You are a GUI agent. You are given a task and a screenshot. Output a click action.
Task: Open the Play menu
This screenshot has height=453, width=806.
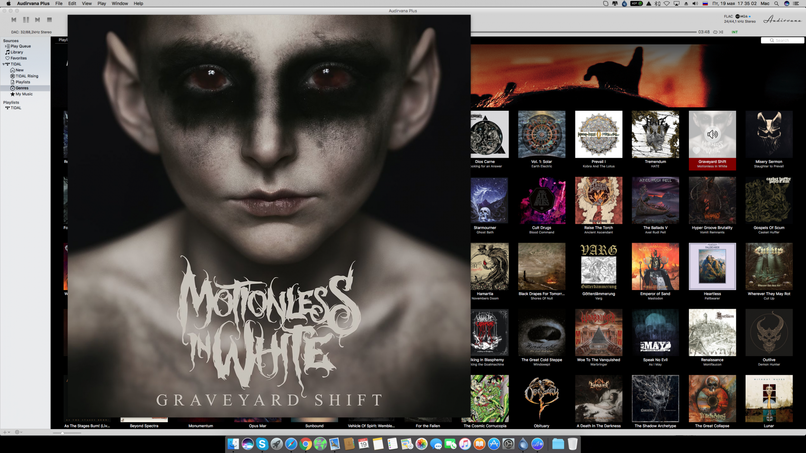tap(101, 3)
